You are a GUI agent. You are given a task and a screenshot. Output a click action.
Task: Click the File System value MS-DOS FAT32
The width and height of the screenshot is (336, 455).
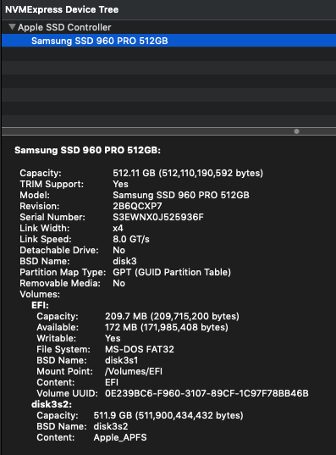[x=140, y=349]
